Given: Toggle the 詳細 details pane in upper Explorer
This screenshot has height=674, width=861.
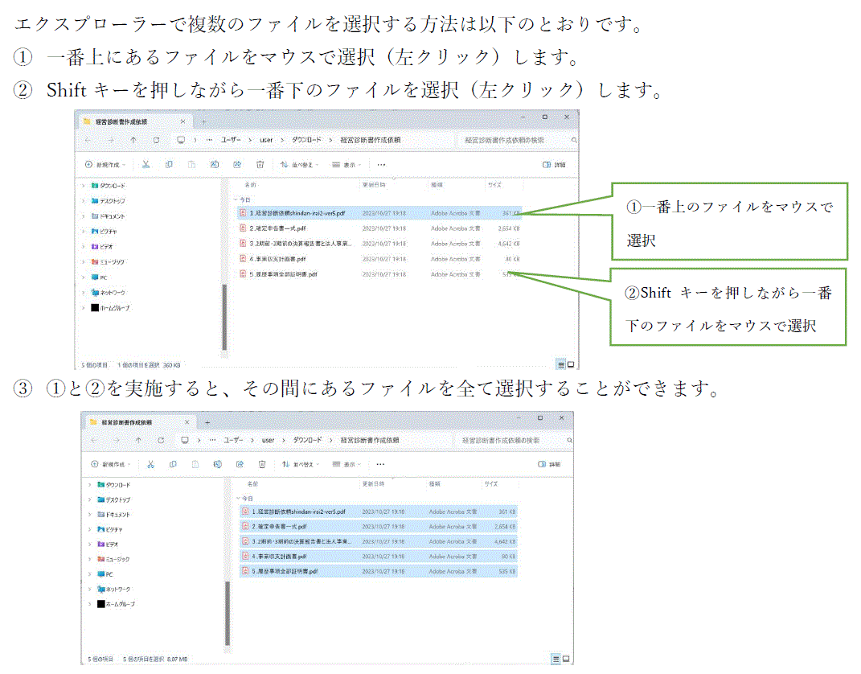Looking at the screenshot, I should (553, 164).
